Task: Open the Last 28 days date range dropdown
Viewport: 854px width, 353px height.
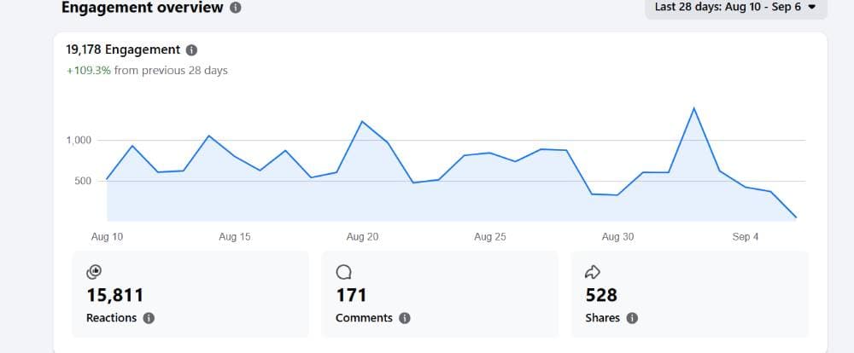Action: [x=736, y=8]
